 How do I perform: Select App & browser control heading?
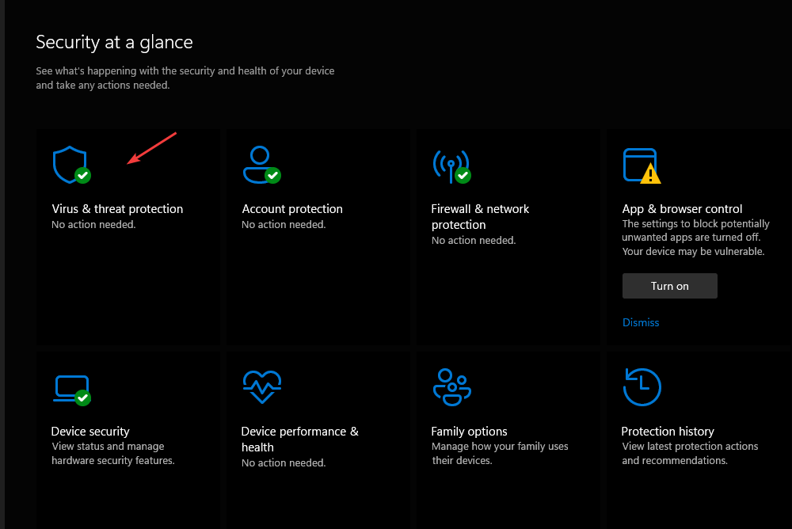click(x=682, y=208)
